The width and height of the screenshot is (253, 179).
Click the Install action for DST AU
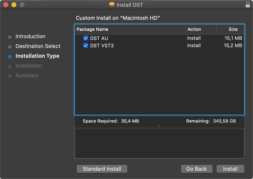[x=194, y=38]
